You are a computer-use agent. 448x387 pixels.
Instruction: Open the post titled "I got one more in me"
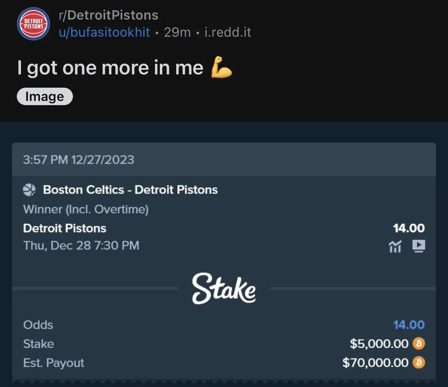110,68
